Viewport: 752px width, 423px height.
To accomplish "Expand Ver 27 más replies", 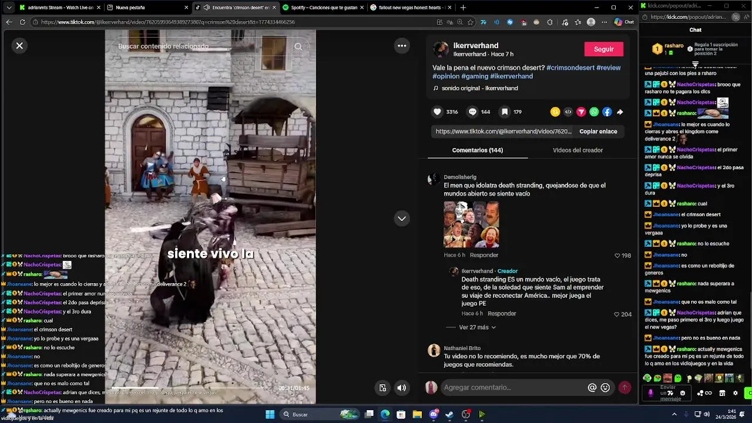I will (x=477, y=327).
